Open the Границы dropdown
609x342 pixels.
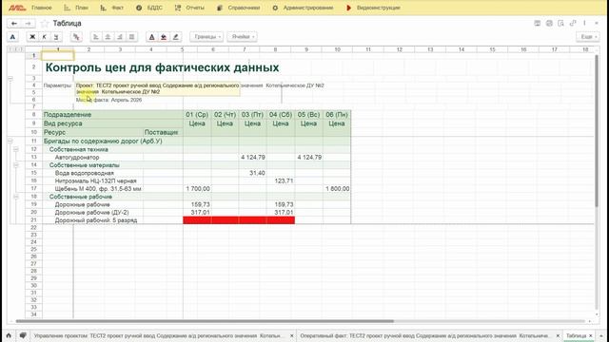coord(206,37)
